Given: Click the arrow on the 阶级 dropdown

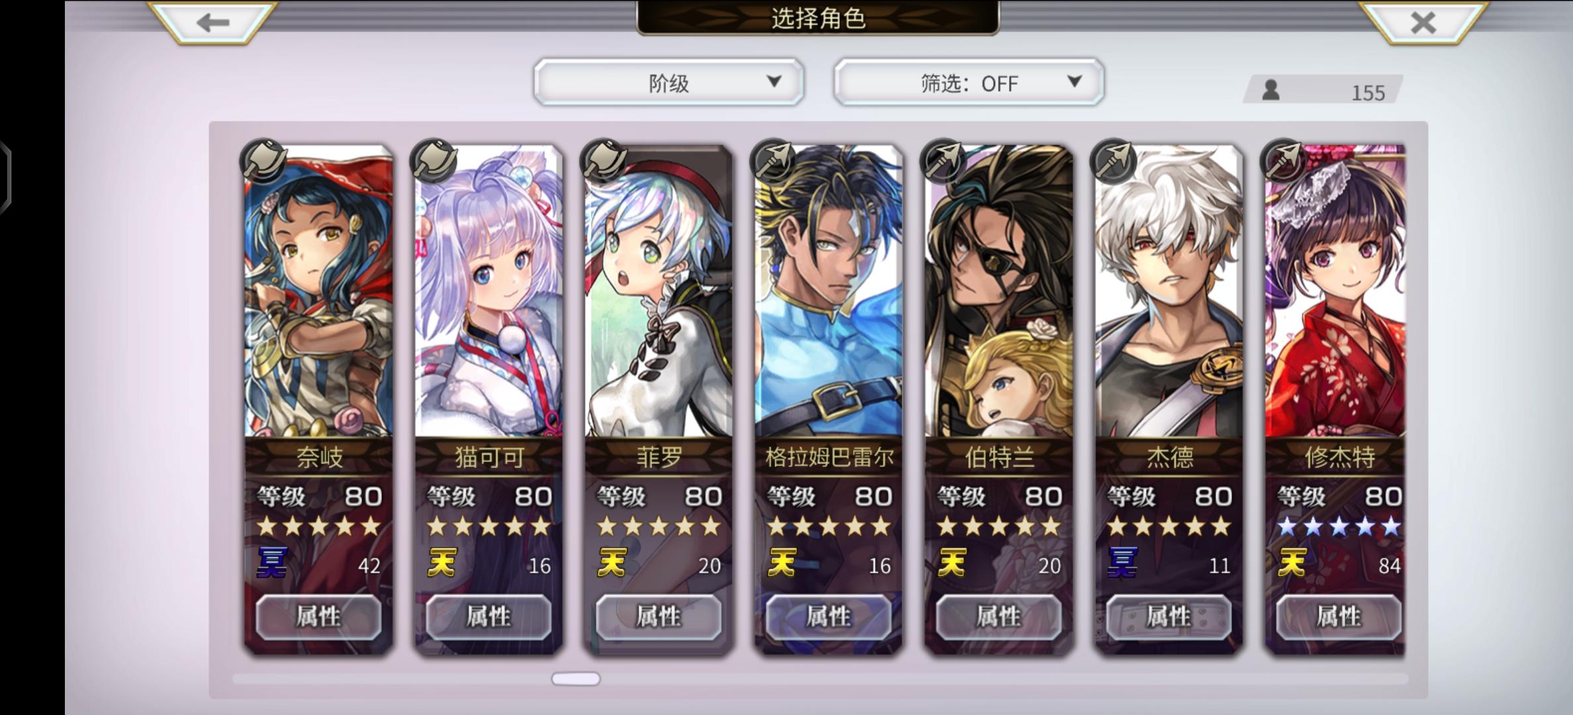Looking at the screenshot, I should (x=774, y=81).
